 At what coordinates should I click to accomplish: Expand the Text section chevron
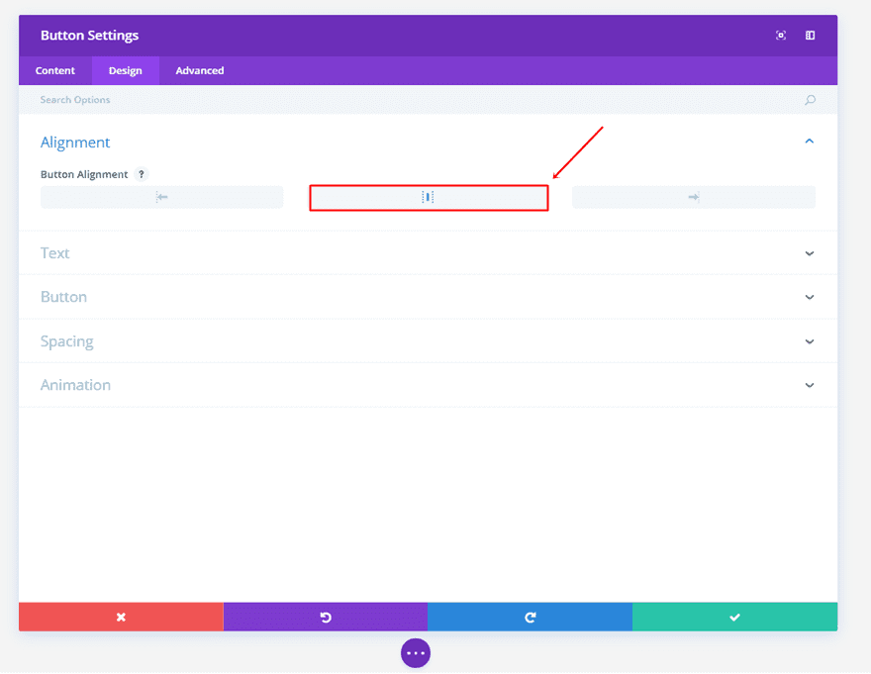point(810,253)
